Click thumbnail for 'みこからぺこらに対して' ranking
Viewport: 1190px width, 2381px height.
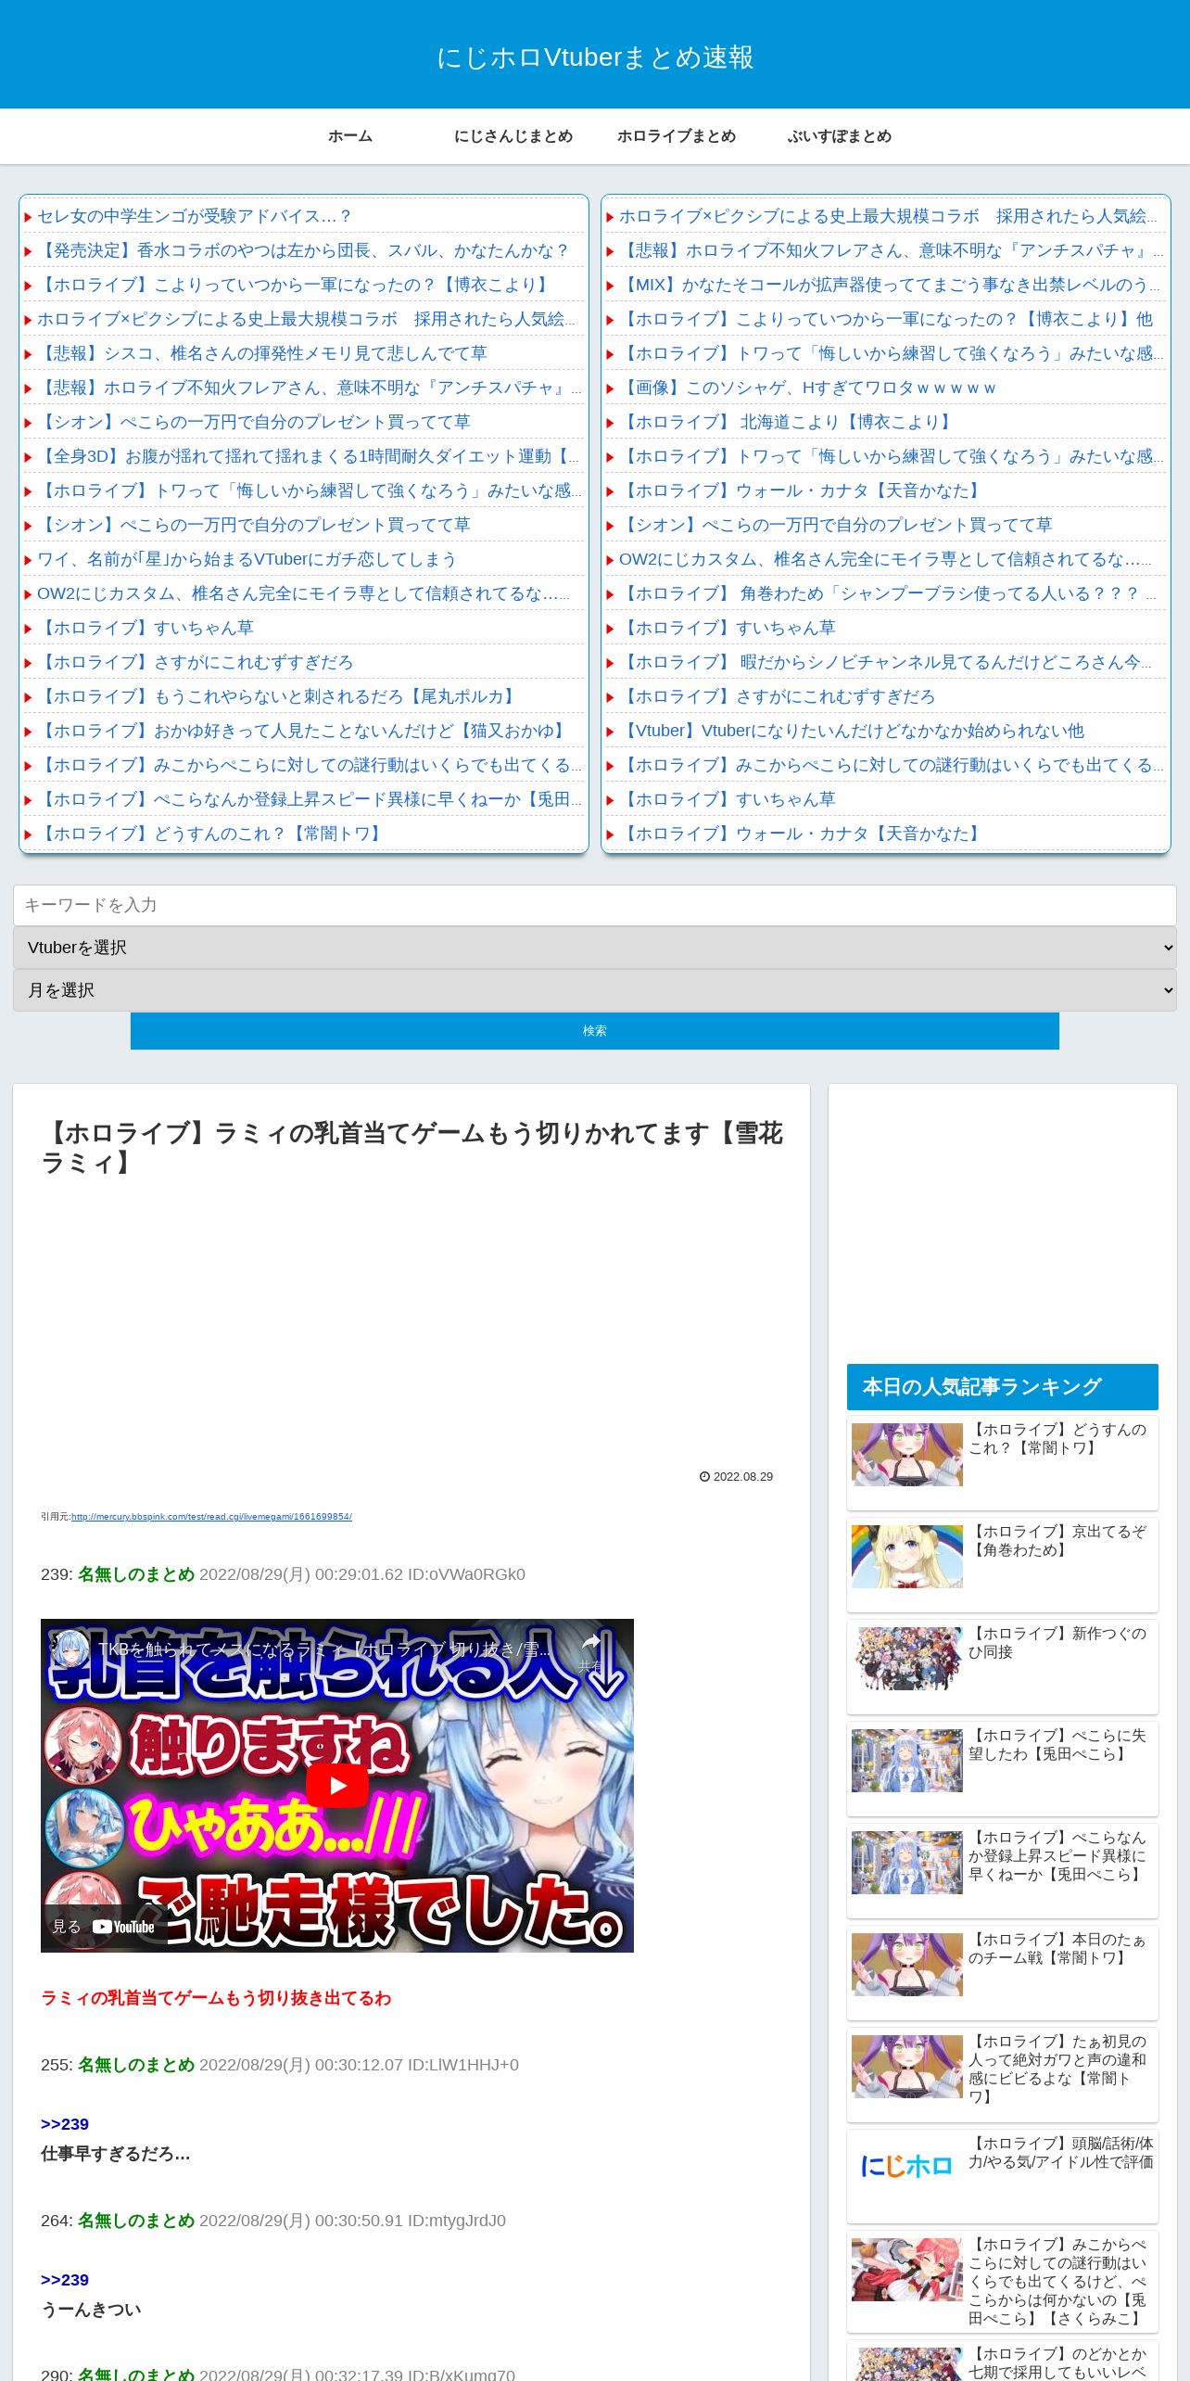tap(907, 2270)
